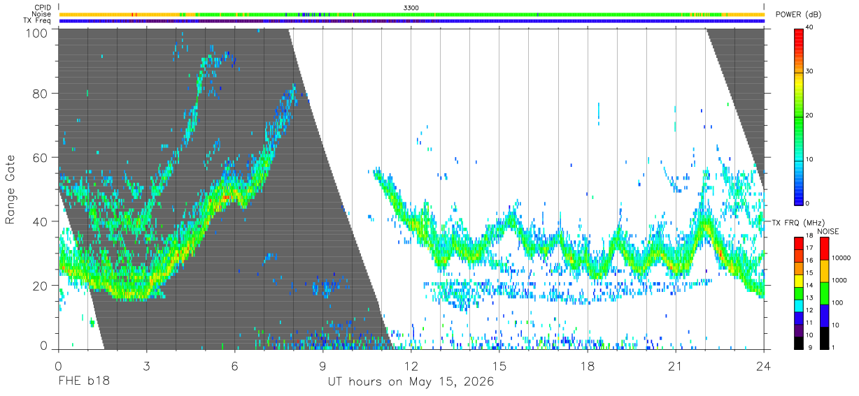859x396 pixels.
Task: Click x-axis tick label 0
Action: pos(57,366)
